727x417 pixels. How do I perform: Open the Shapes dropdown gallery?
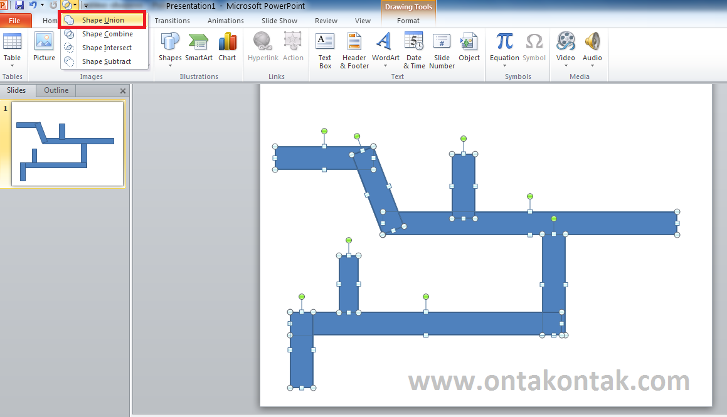pyautogui.click(x=169, y=50)
